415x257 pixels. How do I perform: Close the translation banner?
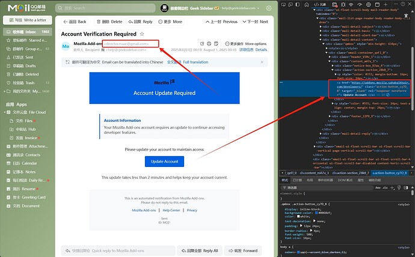(x=262, y=62)
